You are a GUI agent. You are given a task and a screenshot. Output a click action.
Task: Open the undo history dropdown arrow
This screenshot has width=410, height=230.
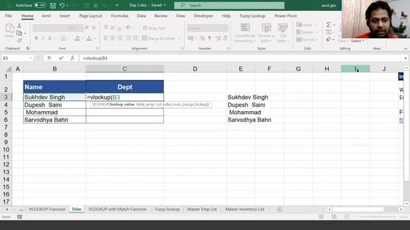67,6
